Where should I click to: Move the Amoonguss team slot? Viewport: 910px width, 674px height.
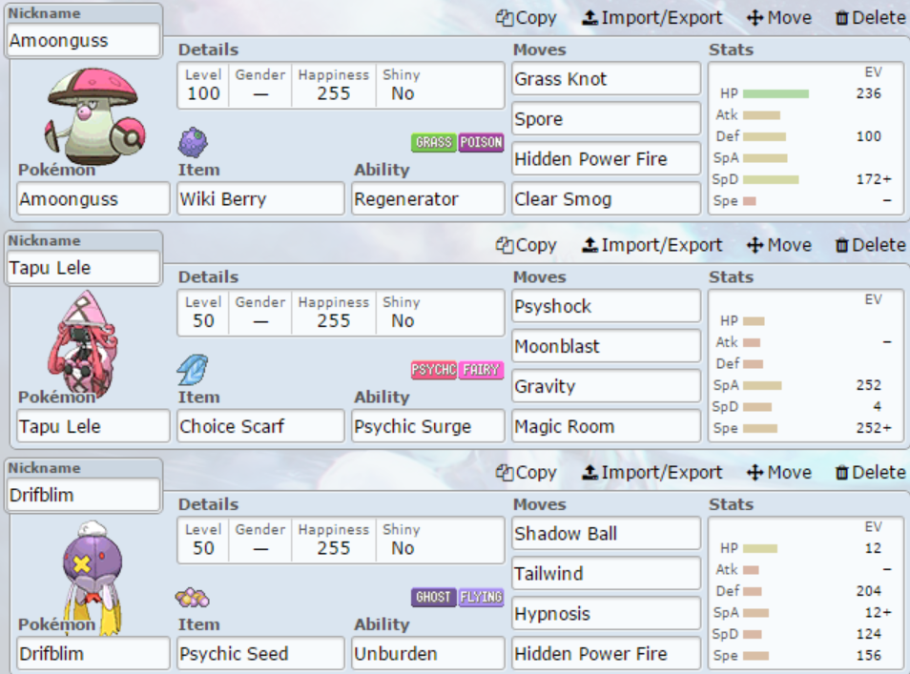point(778,18)
